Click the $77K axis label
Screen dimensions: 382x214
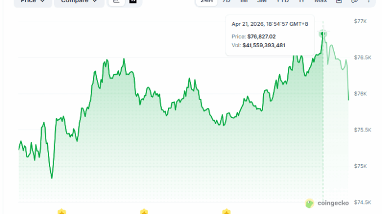click(x=361, y=21)
